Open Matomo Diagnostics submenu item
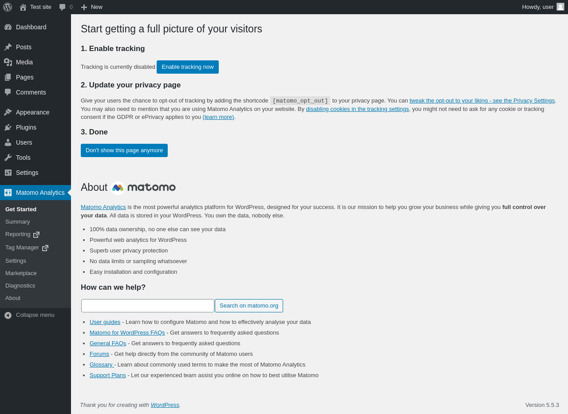This screenshot has height=414, width=568. coord(20,286)
